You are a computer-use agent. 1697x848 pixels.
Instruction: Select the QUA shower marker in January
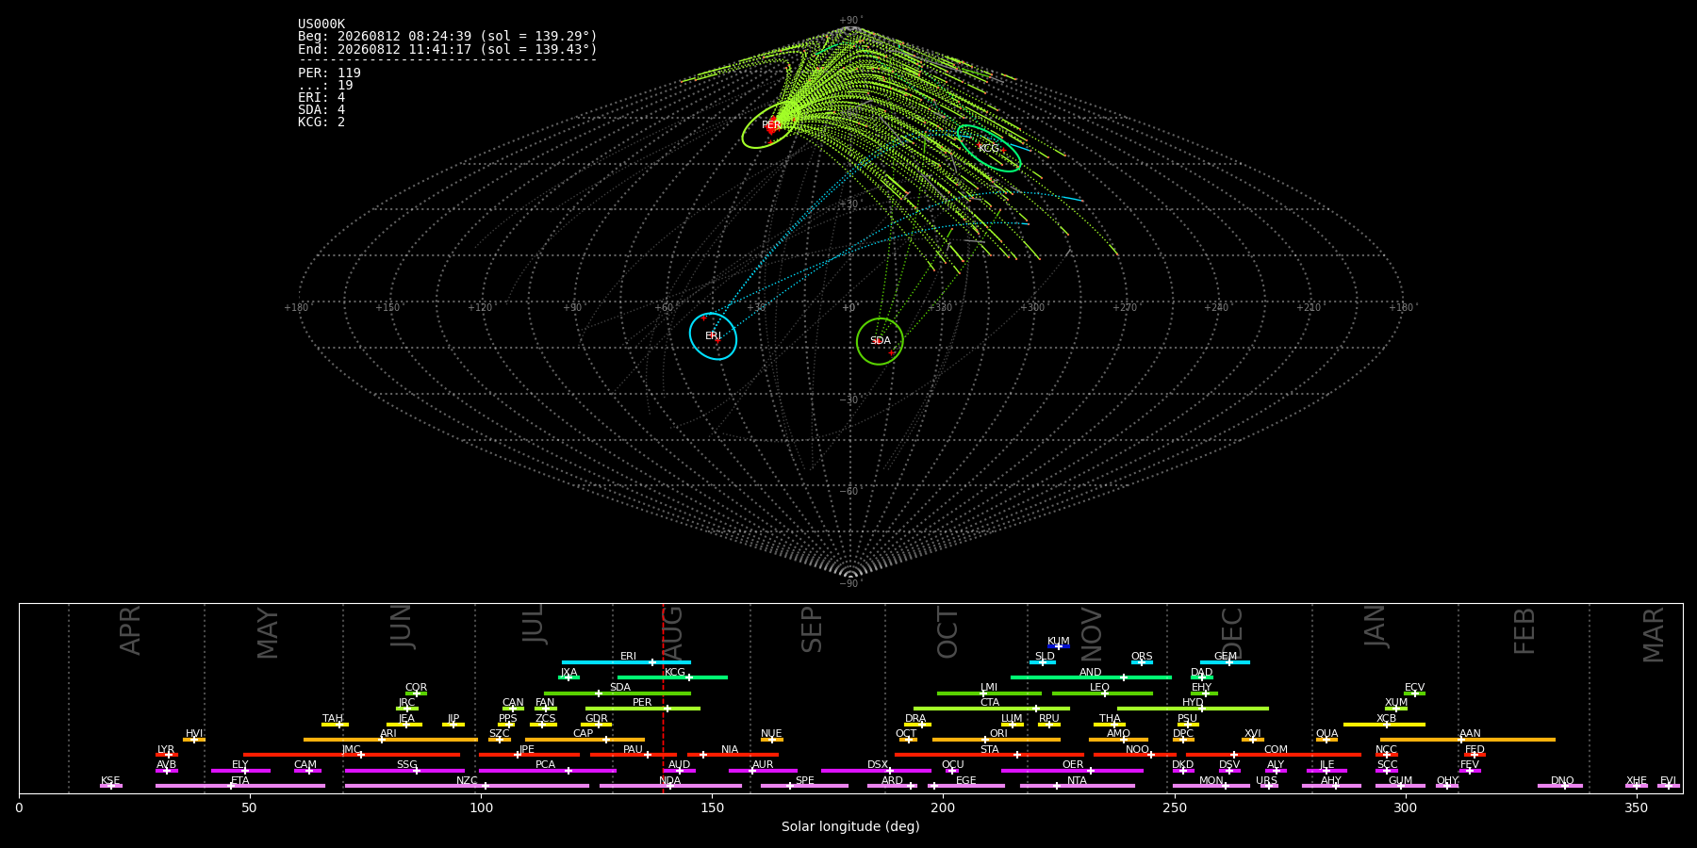pos(1326,740)
